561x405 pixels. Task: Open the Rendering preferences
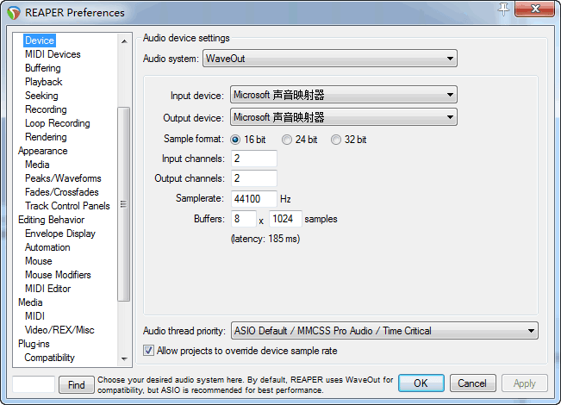[x=46, y=137]
